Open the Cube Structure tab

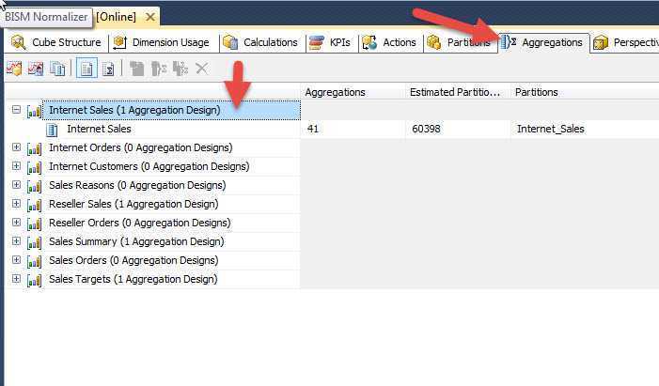point(55,42)
